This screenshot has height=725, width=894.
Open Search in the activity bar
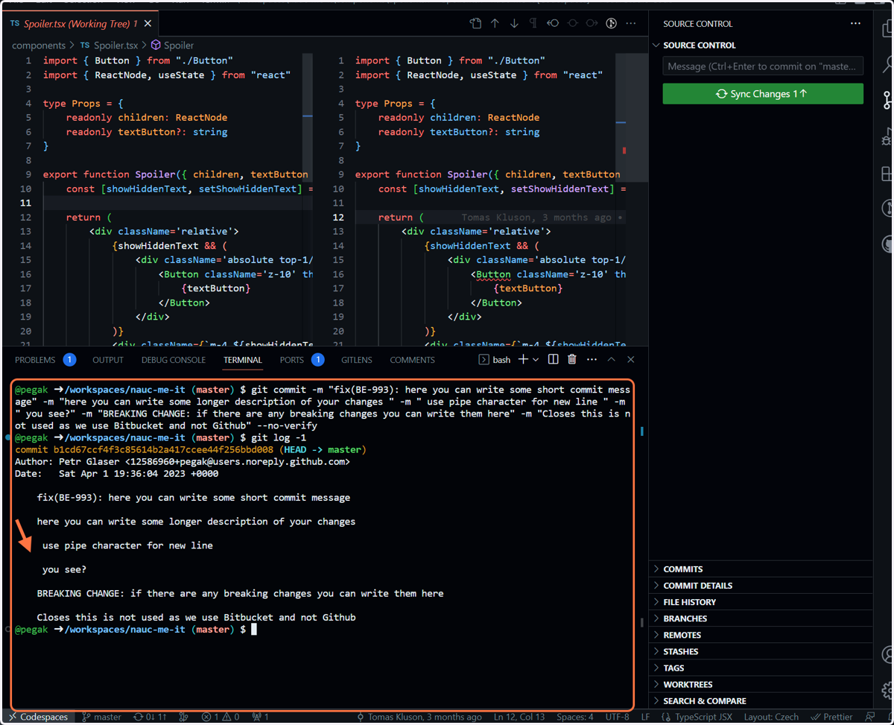click(887, 65)
